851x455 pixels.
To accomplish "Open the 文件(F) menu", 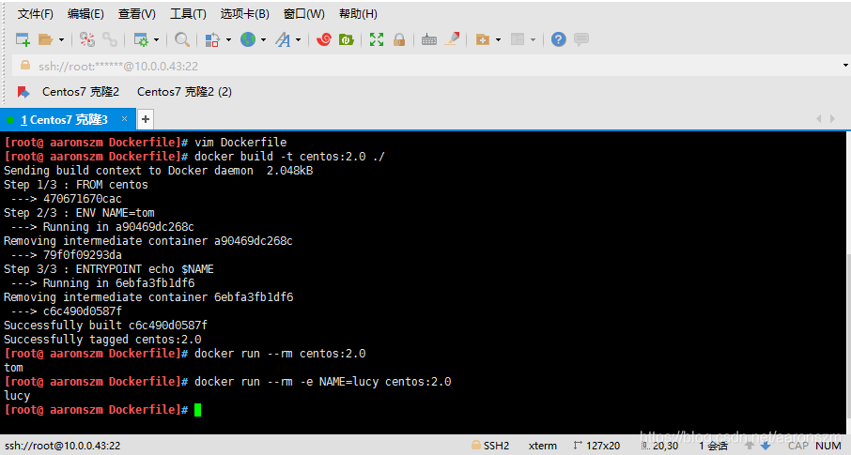I will click(x=36, y=14).
